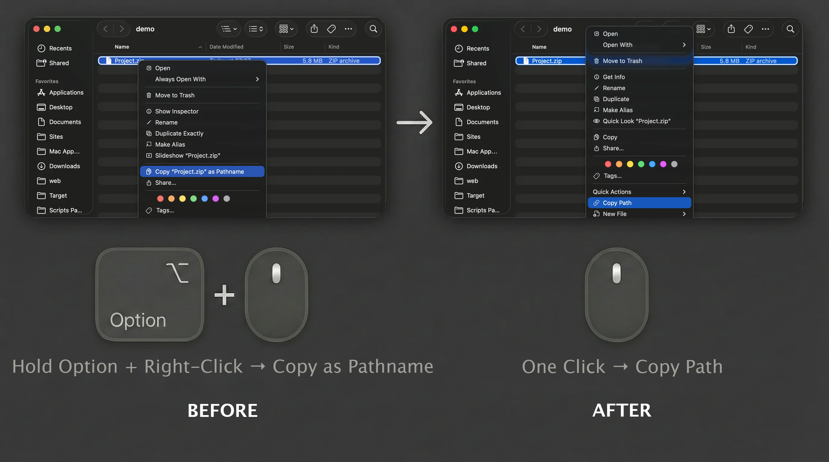Choose Copy Path in the right context menu
The height and width of the screenshot is (462, 829).
click(640, 203)
